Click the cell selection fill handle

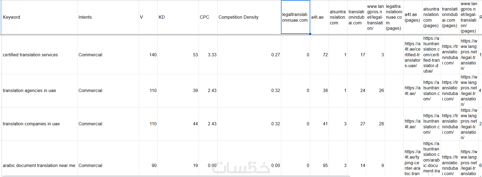(x=310, y=34)
